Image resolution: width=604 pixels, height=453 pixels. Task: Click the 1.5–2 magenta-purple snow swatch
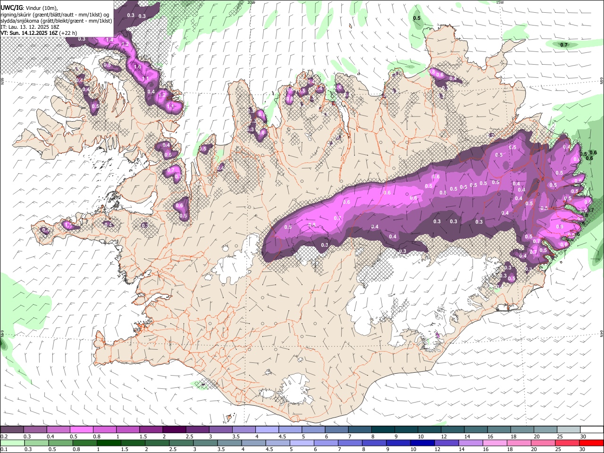click(x=151, y=430)
